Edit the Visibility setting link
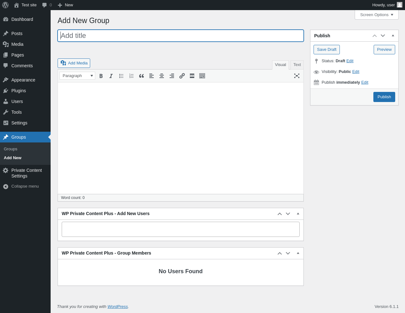Viewport: 405px width, 313px height. 356,72
